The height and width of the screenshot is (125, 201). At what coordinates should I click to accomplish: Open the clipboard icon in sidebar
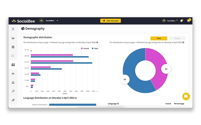point(13,29)
